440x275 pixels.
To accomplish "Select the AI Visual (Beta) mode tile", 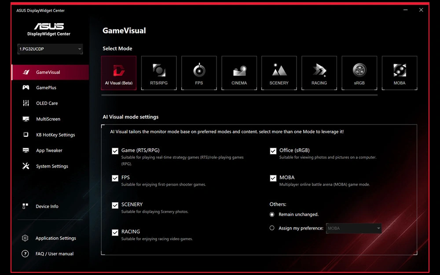I will tap(119, 73).
